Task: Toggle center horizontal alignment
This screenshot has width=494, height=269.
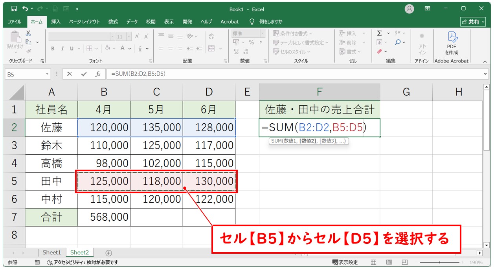Action: (171, 48)
